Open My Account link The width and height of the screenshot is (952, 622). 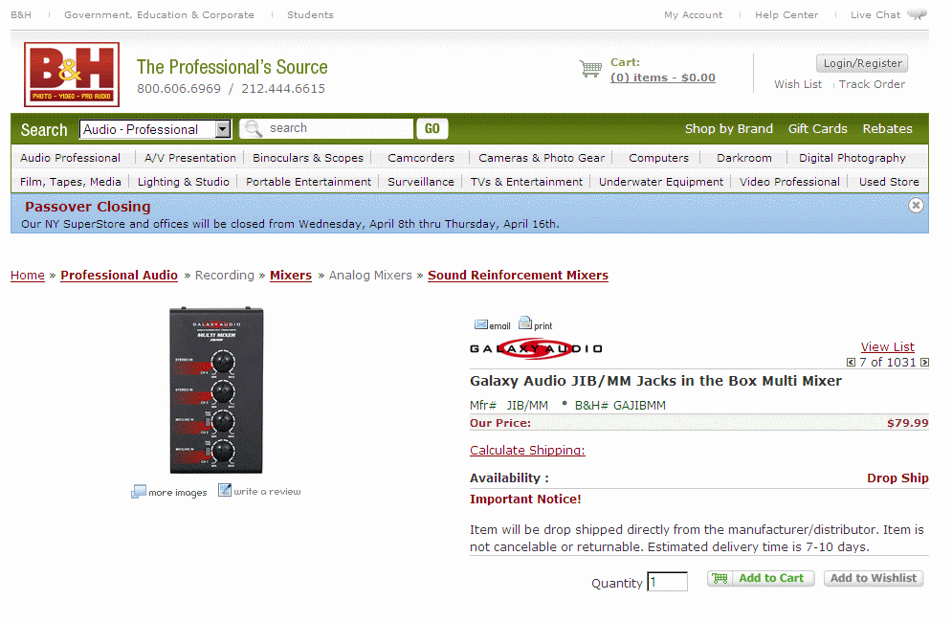[694, 14]
